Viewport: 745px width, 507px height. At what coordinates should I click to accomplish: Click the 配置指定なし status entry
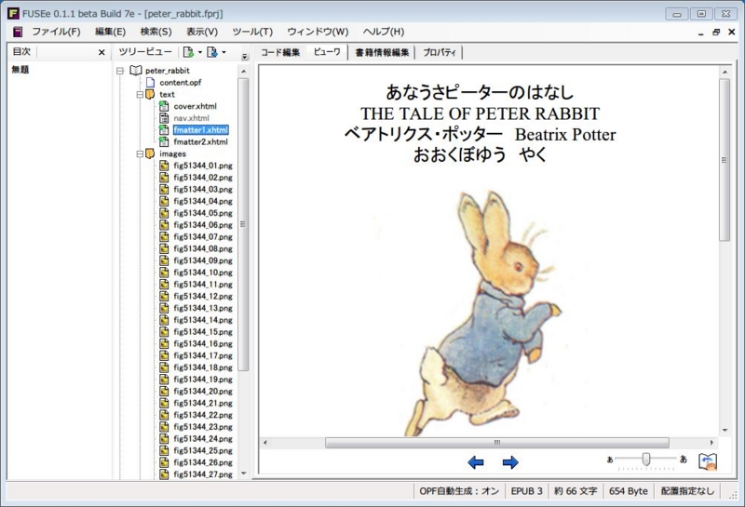[687, 491]
